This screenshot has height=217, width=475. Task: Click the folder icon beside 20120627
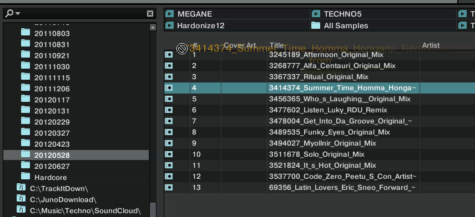(x=26, y=165)
